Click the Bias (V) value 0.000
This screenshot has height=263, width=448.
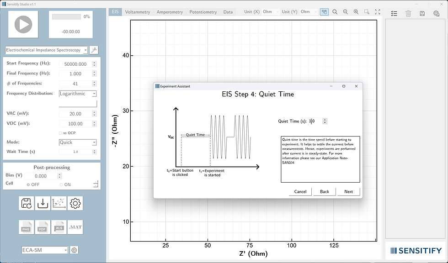tap(41, 176)
